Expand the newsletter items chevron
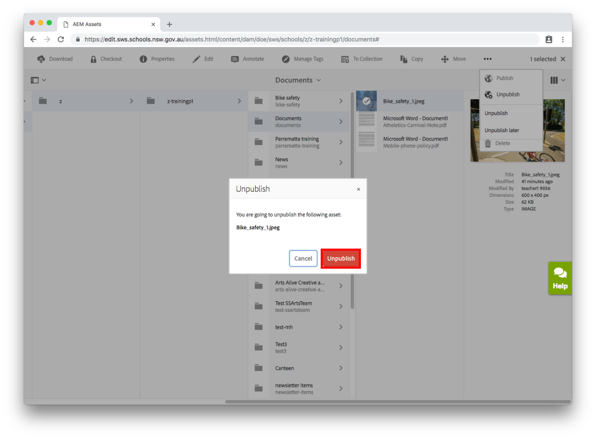This screenshot has width=596, height=439. 341,388
